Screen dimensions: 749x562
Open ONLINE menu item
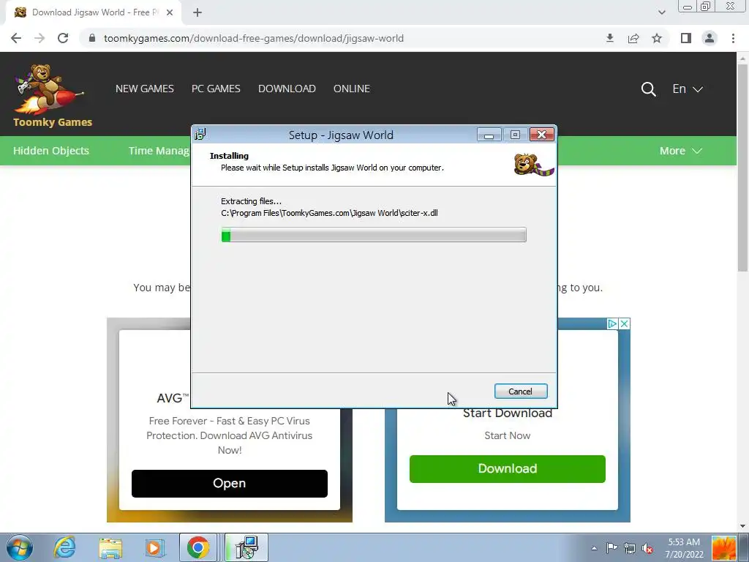pyautogui.click(x=352, y=89)
